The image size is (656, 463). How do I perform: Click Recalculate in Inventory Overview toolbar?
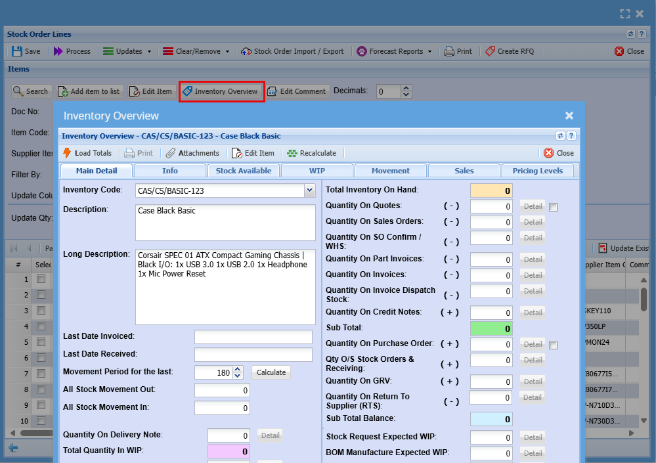point(311,153)
